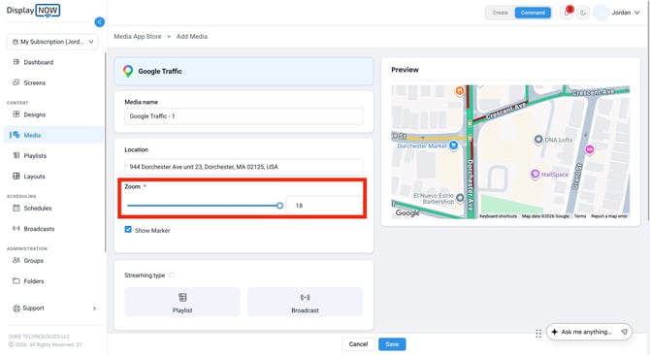Click the user avatar circle
This screenshot has height=355, width=650.
pos(601,13)
